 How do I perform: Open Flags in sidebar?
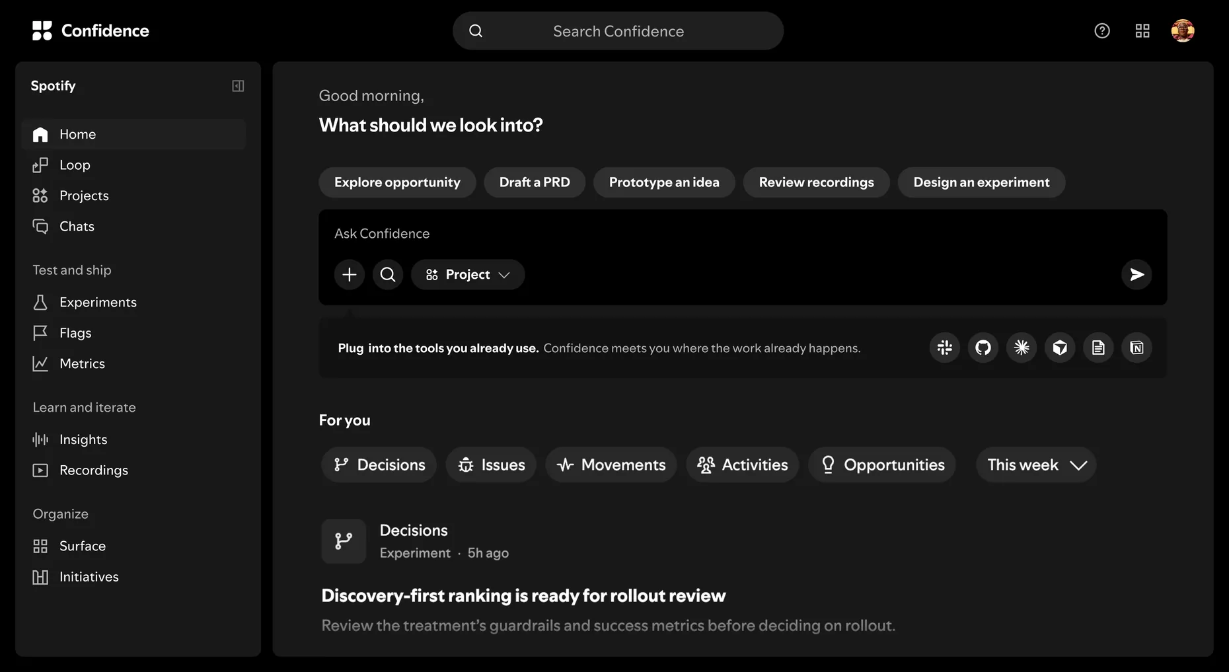click(134, 333)
